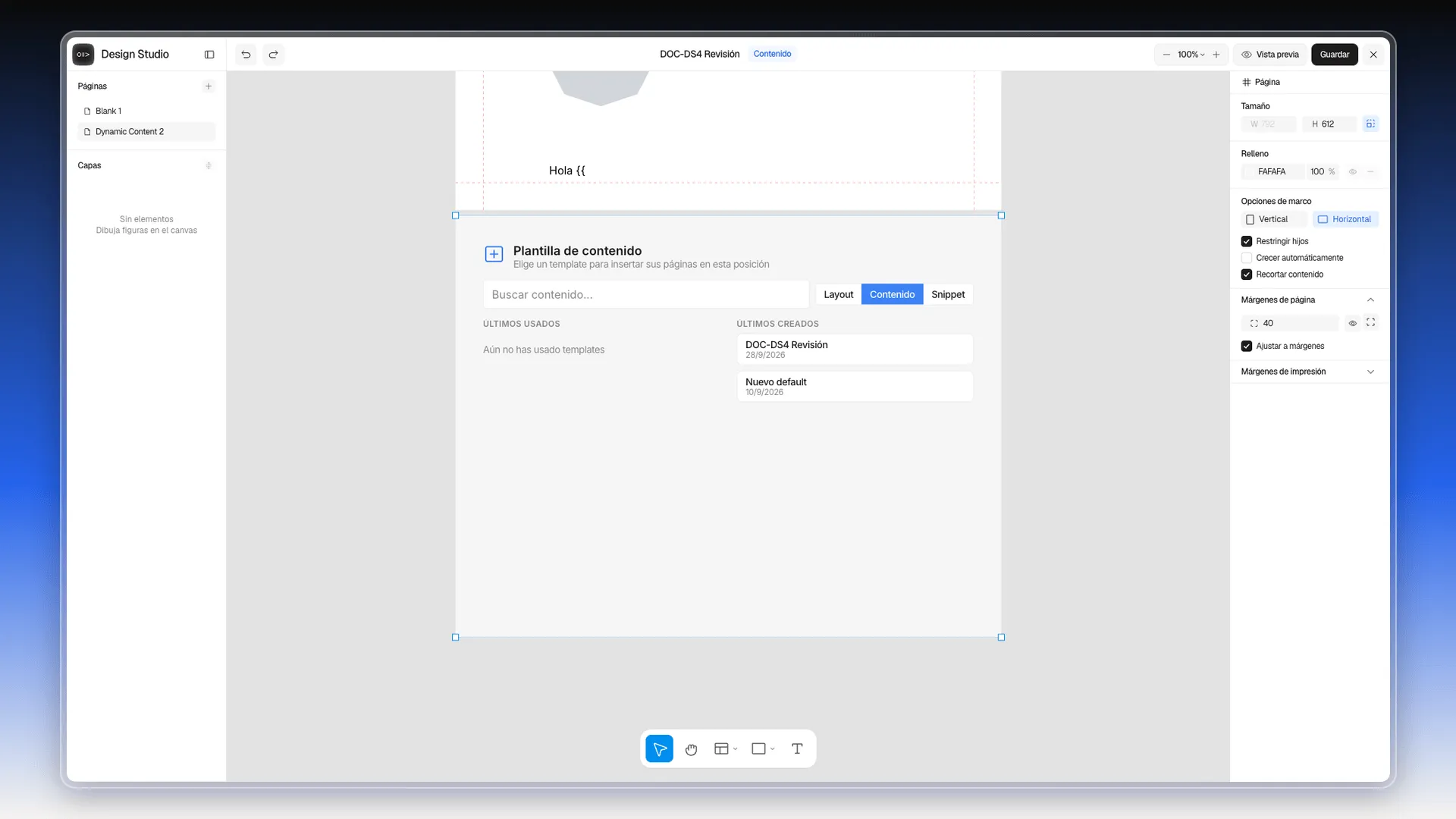The height and width of the screenshot is (819, 1456).
Task: Toggle the left sidebar panel icon
Action: tap(209, 55)
